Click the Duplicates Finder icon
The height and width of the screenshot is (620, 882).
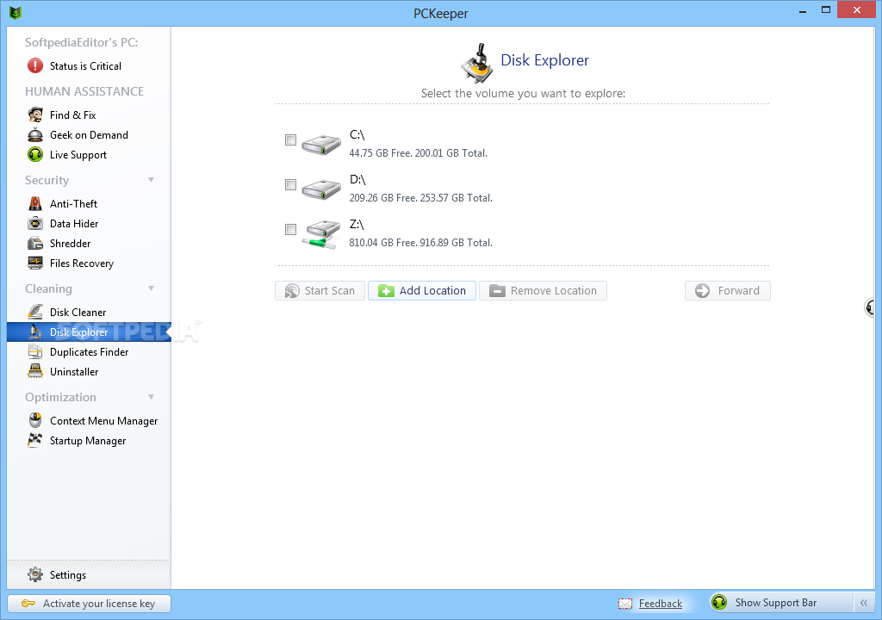click(x=35, y=351)
